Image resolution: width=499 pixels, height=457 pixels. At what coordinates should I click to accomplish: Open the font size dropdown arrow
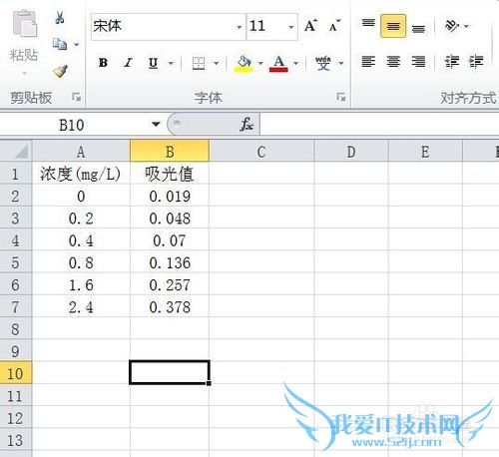point(290,27)
